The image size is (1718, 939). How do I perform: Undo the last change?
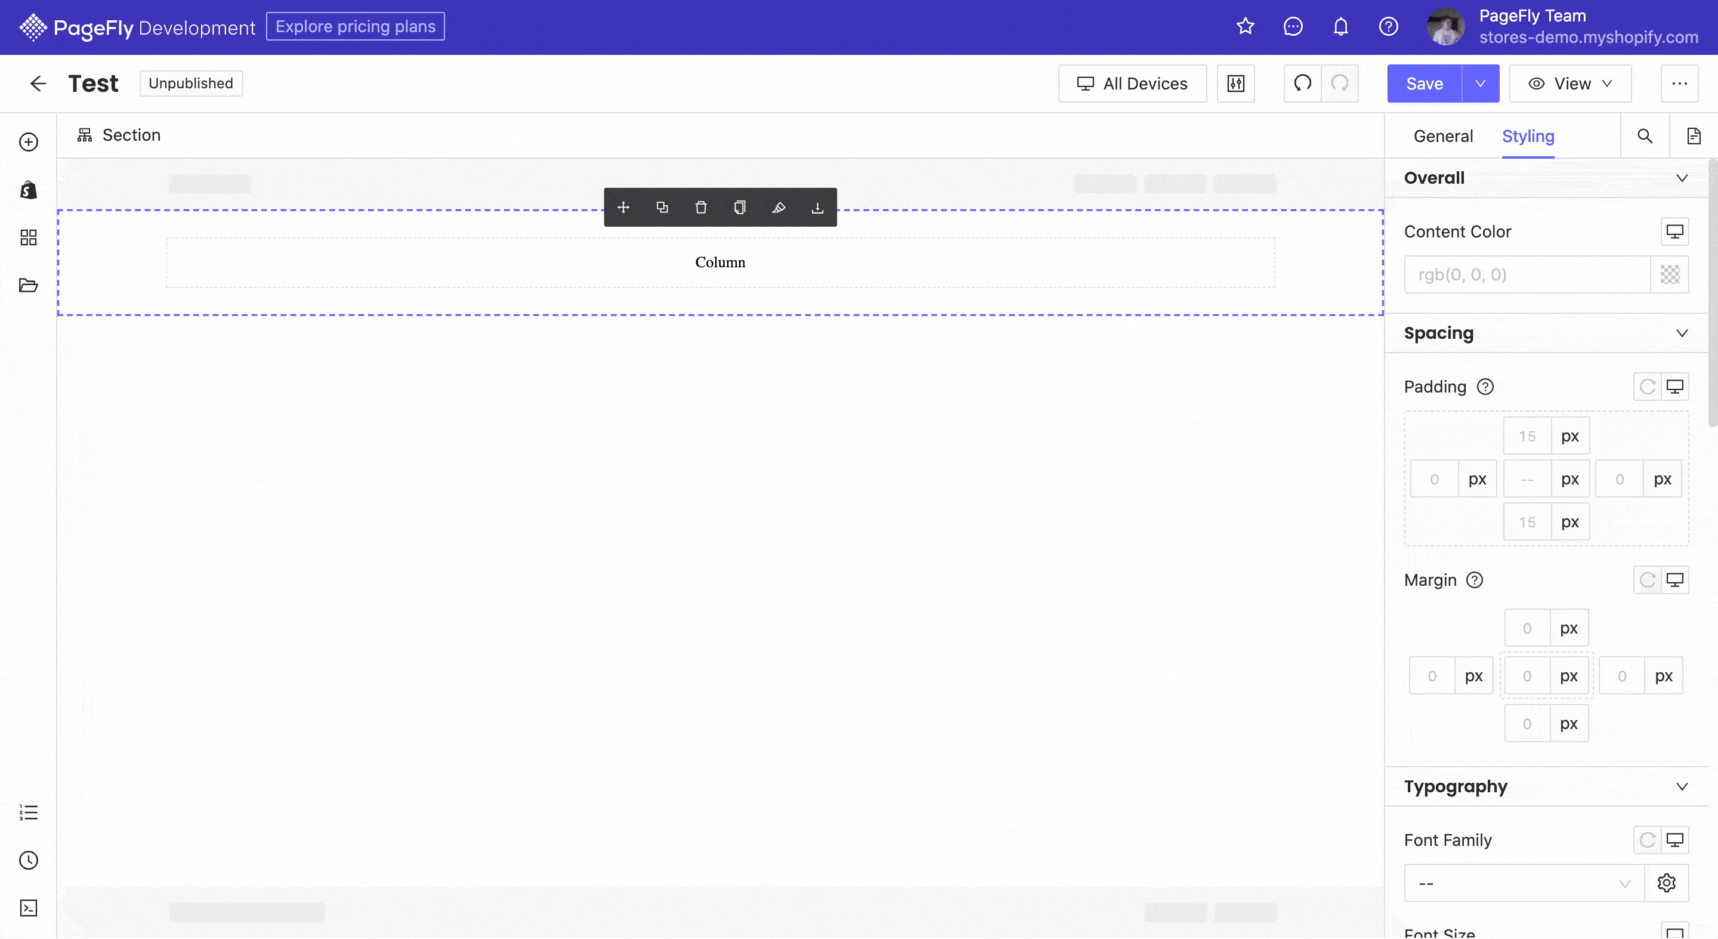[1302, 84]
